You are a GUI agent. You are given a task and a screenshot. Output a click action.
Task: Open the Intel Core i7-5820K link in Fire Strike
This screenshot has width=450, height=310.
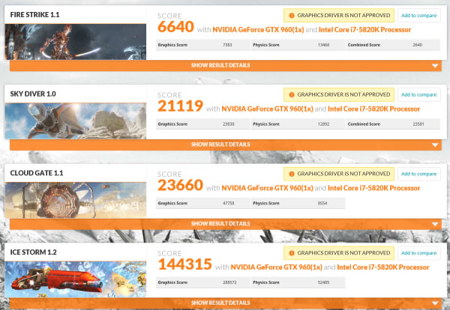pyautogui.click(x=364, y=30)
